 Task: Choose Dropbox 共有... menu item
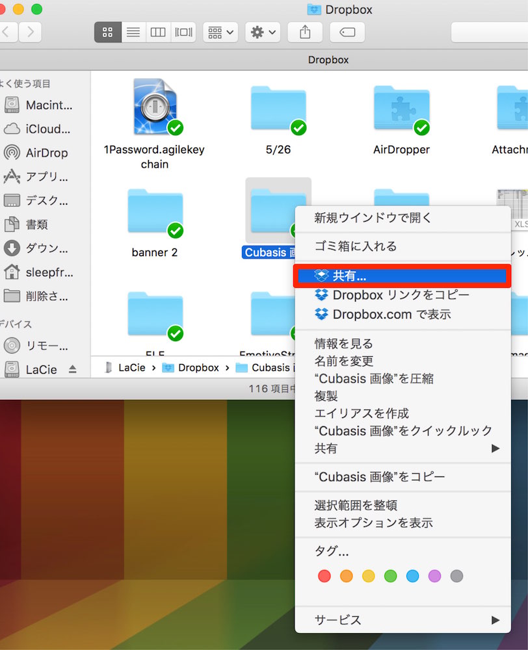402,276
